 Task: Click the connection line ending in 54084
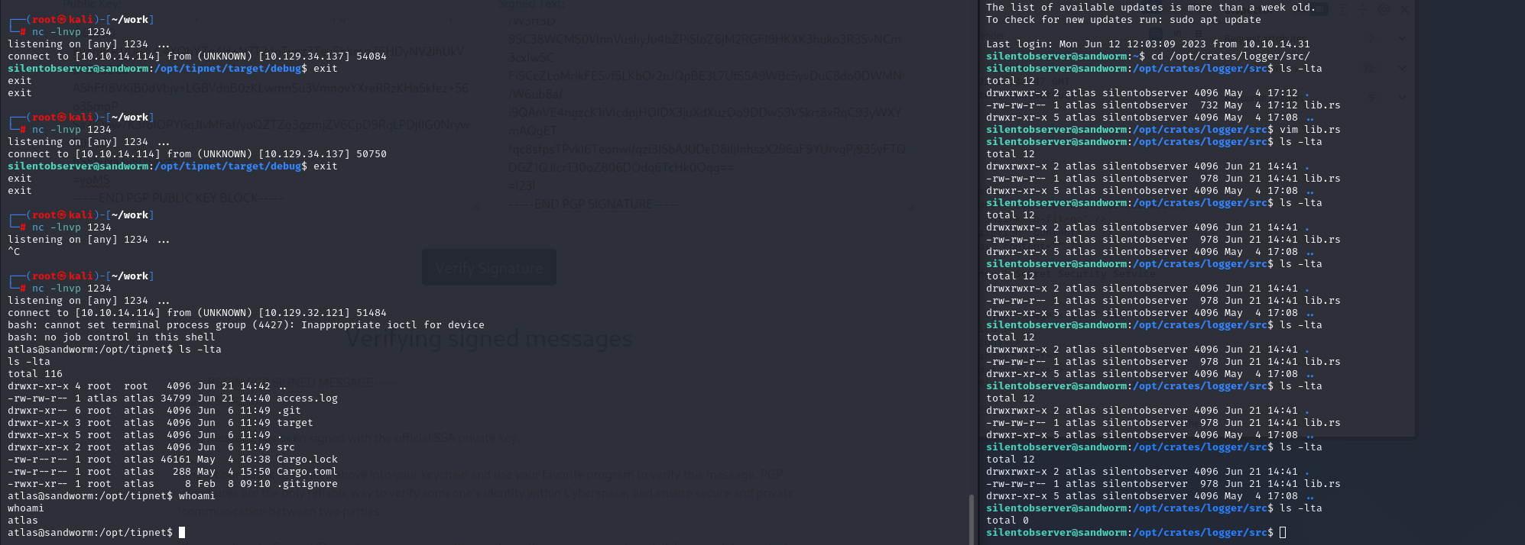(197, 56)
